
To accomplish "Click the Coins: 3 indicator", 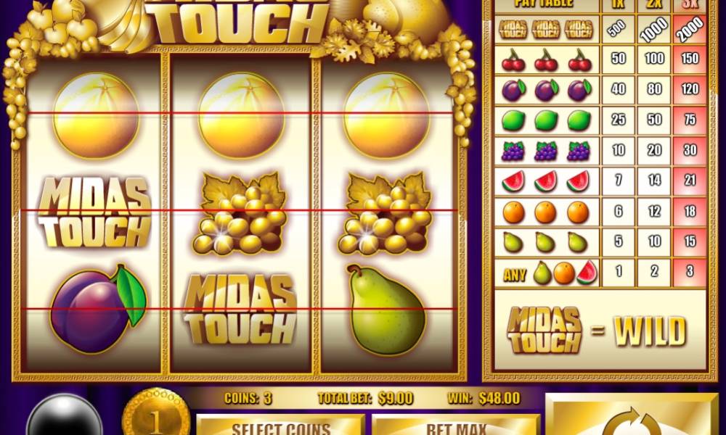I will tap(248, 398).
